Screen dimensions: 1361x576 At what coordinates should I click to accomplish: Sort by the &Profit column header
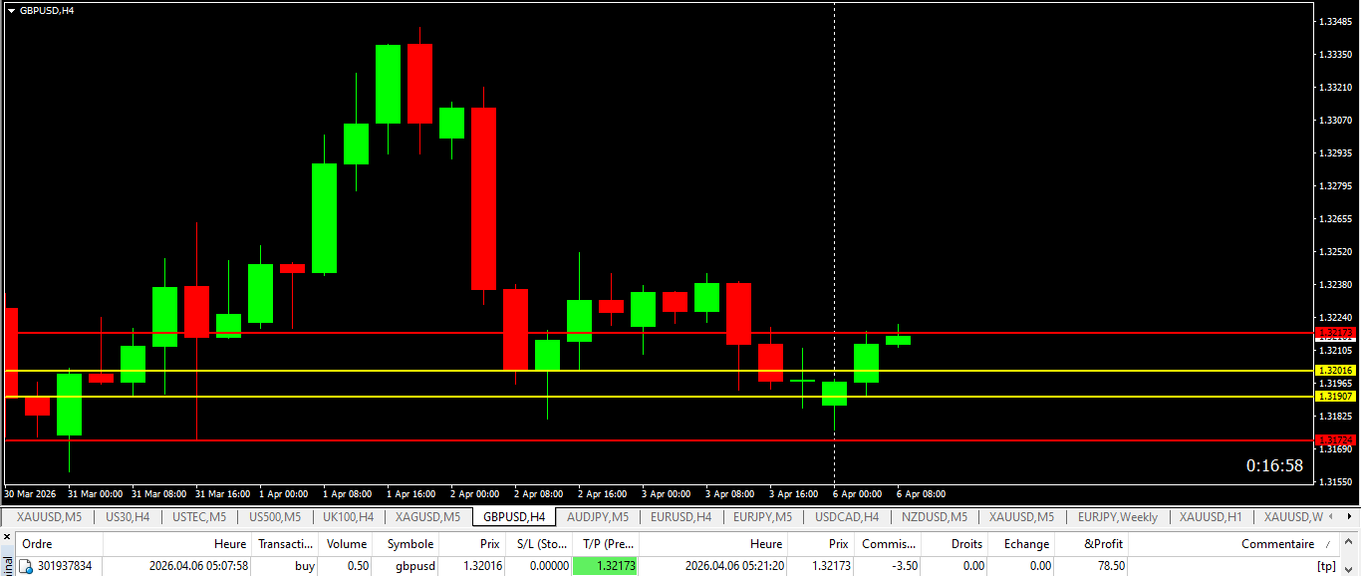tap(1092, 544)
